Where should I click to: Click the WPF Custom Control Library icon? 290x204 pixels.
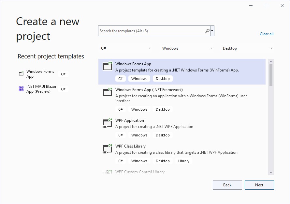[108, 172]
